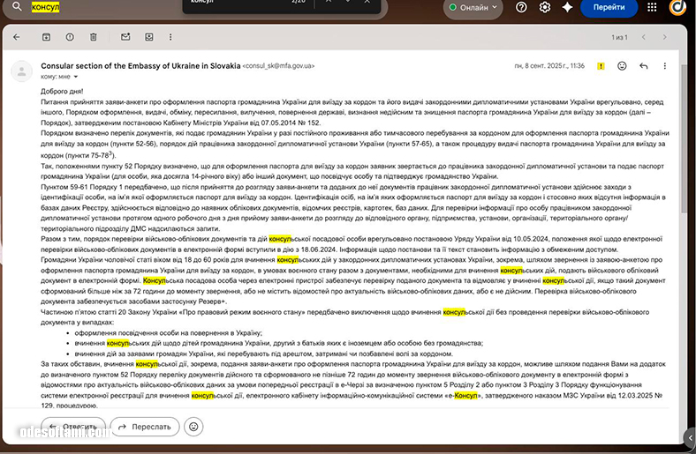Open Gemini sparkle assistant
The width and height of the screenshot is (696, 454).
(x=566, y=7)
